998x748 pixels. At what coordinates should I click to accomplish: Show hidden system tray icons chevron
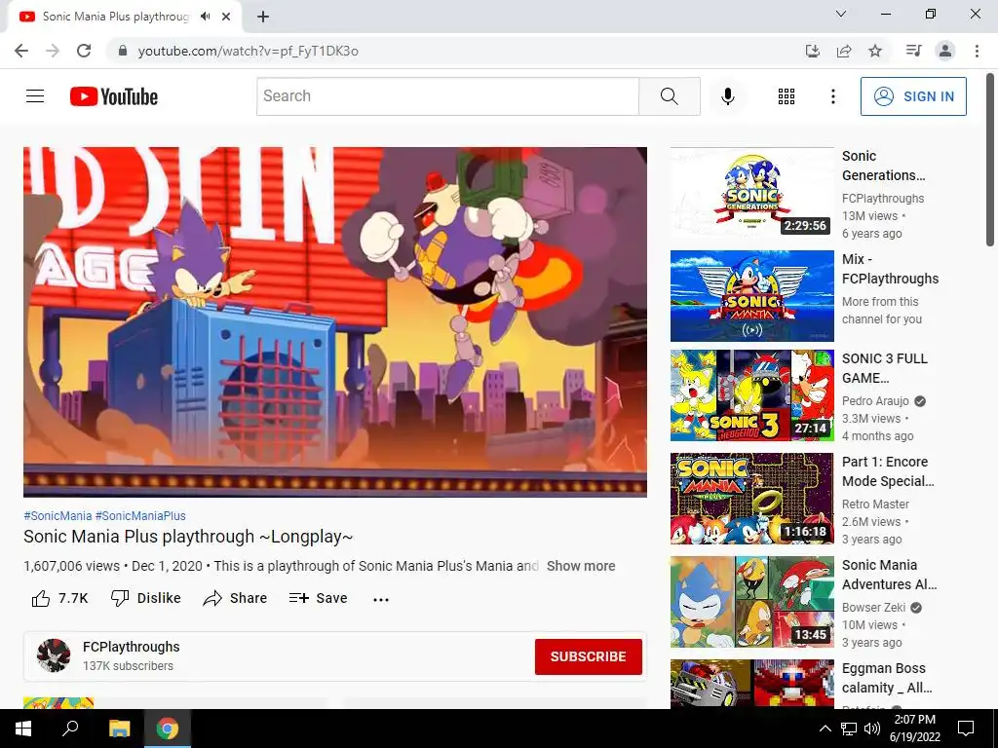tap(825, 729)
